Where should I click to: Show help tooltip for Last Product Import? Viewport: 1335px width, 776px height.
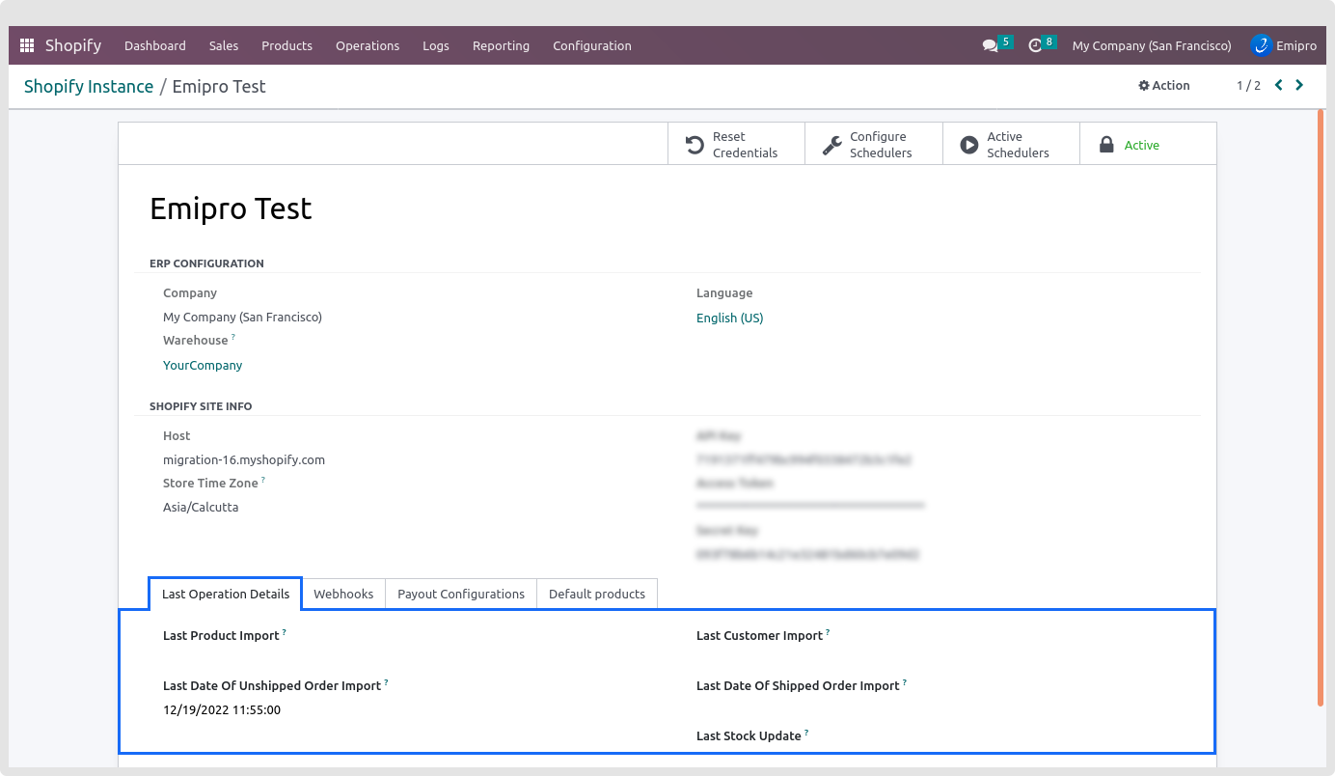tap(285, 632)
